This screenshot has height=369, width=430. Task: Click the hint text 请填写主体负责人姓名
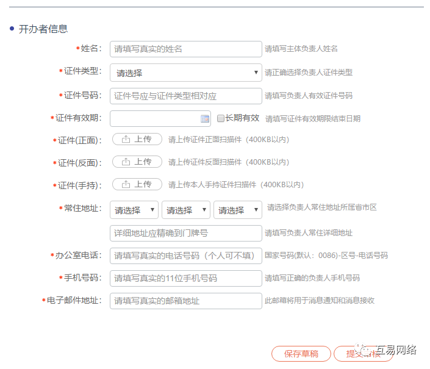(x=301, y=49)
